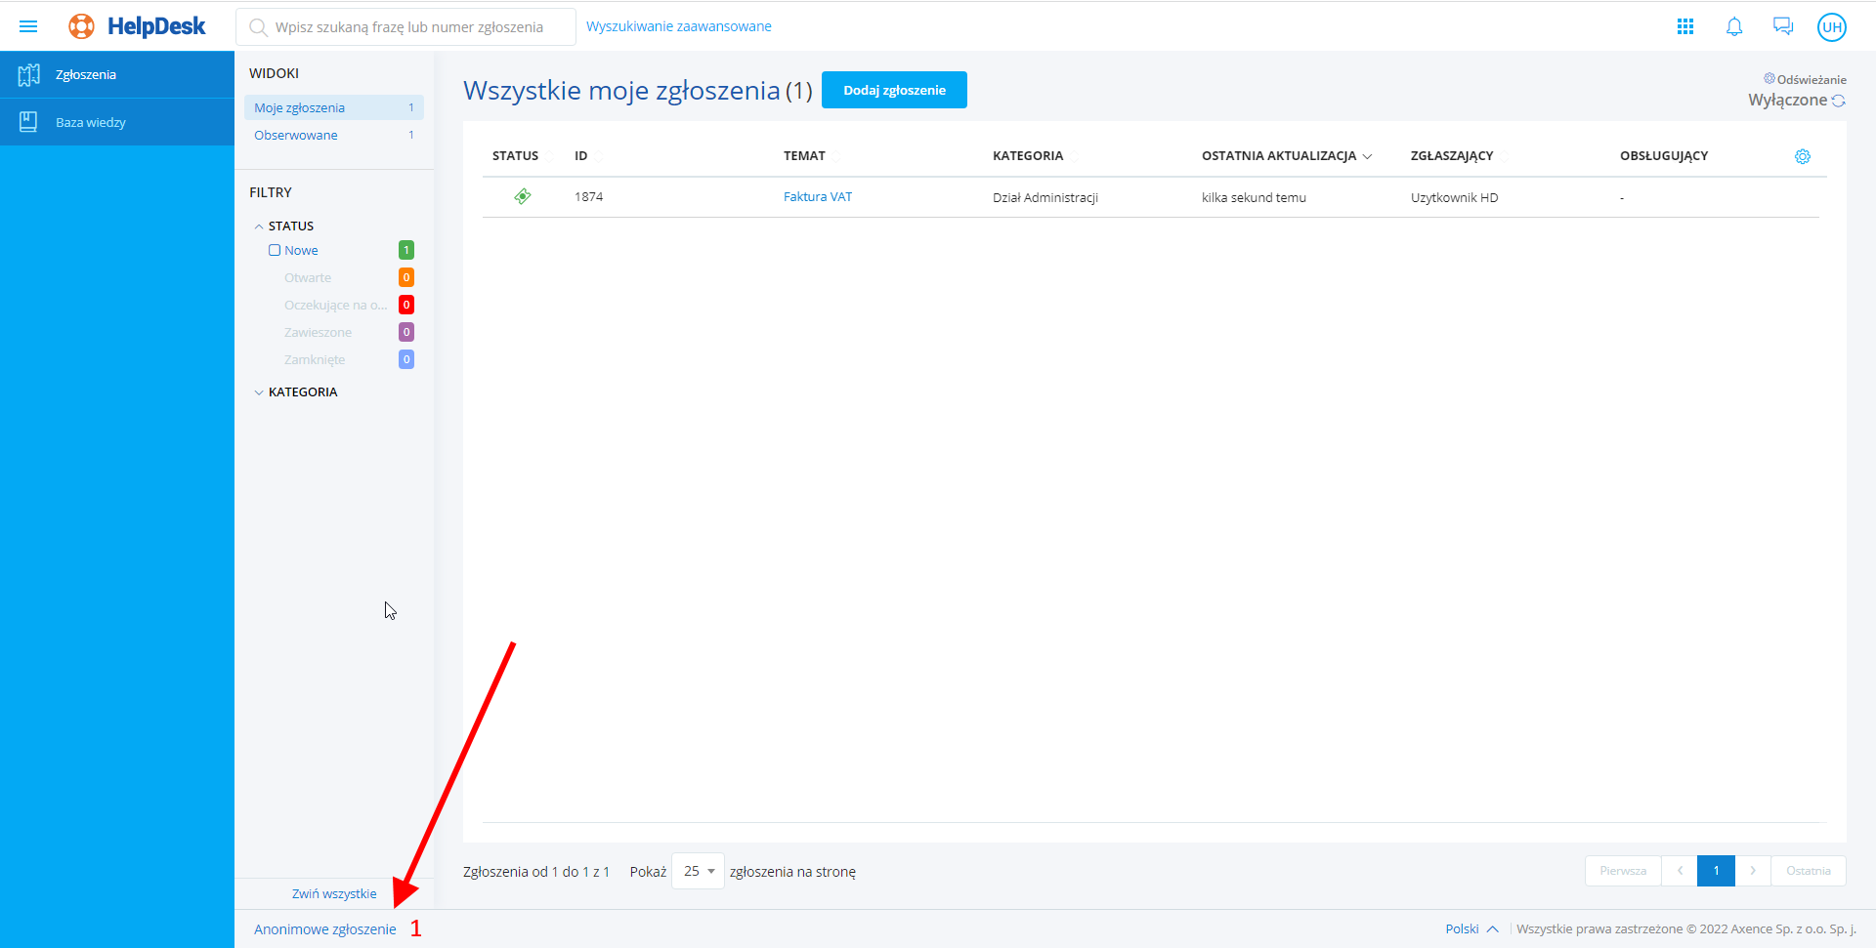Click the Dodaj zgłoszenie button
This screenshot has height=948, width=1876.
click(x=893, y=90)
